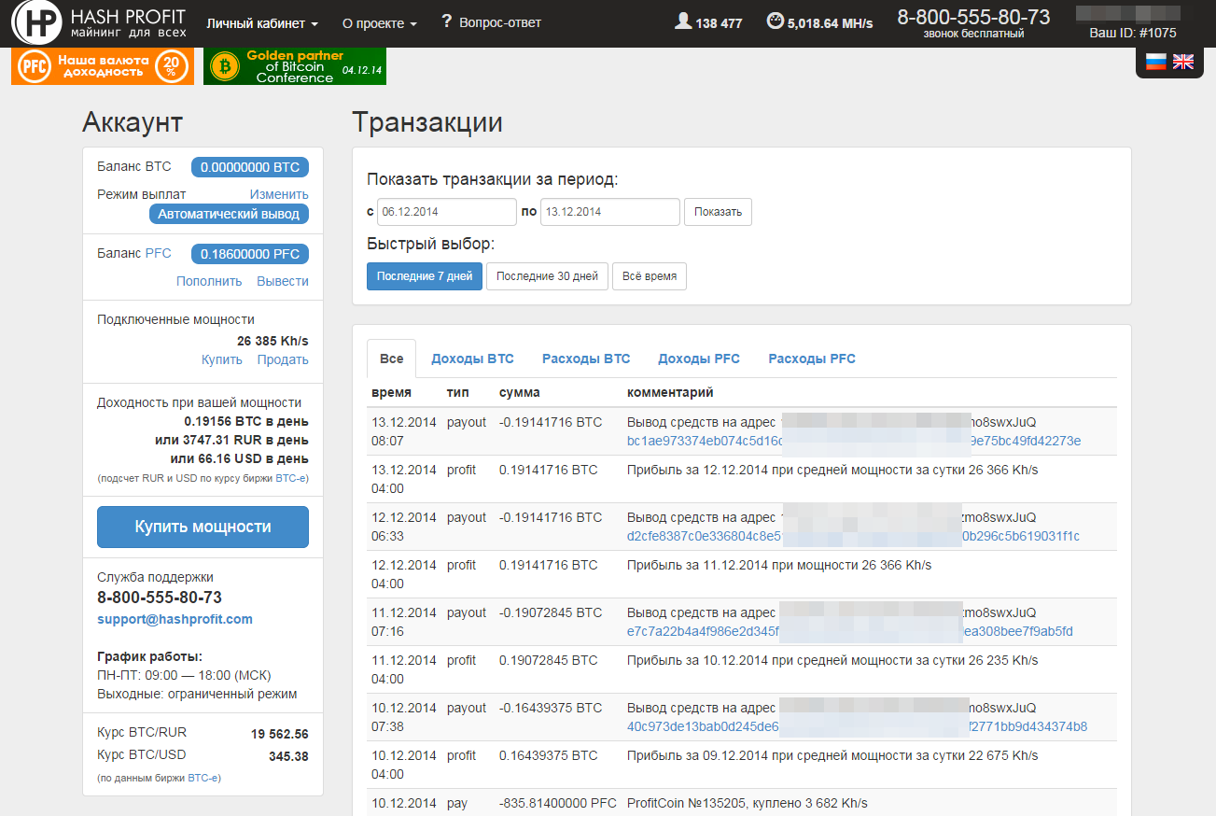Open the Доходы BTC tab
Viewport: 1216px width, 816px height.
pos(472,359)
